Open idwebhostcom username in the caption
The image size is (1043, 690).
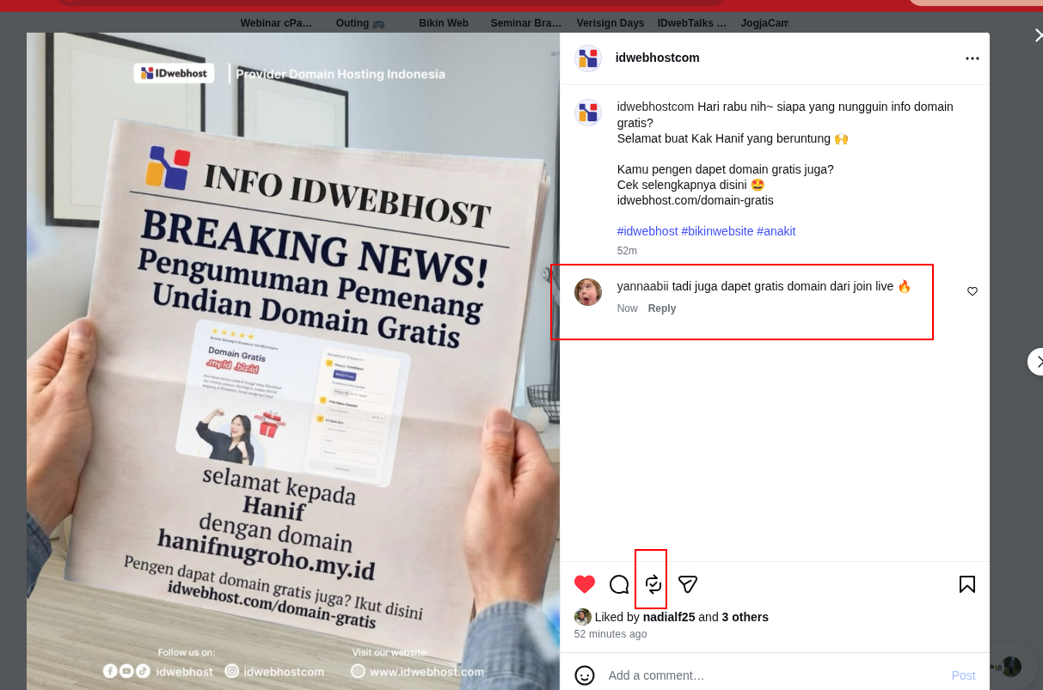[655, 107]
